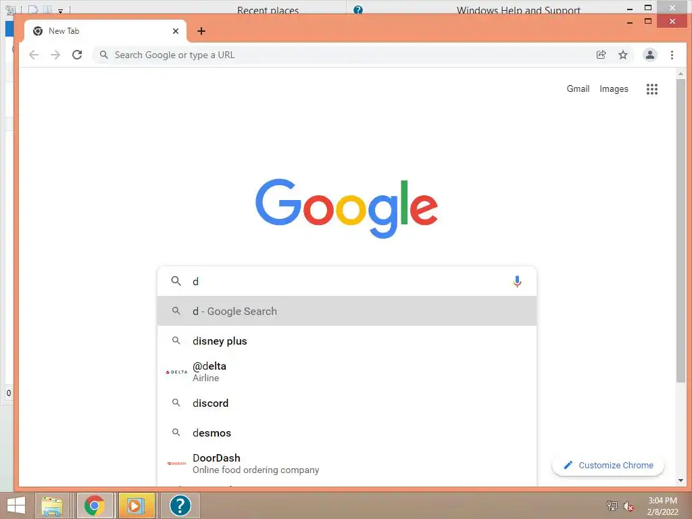The height and width of the screenshot is (519, 692).
Task: Click the DoorDash logo icon
Action: 176,464
